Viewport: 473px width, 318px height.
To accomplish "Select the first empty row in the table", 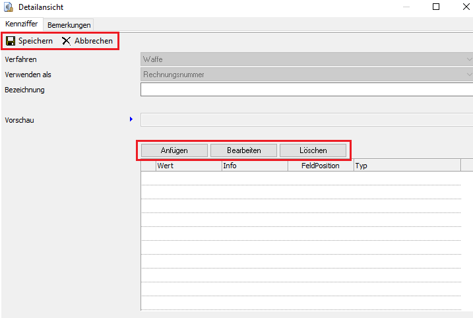I will click(300, 178).
